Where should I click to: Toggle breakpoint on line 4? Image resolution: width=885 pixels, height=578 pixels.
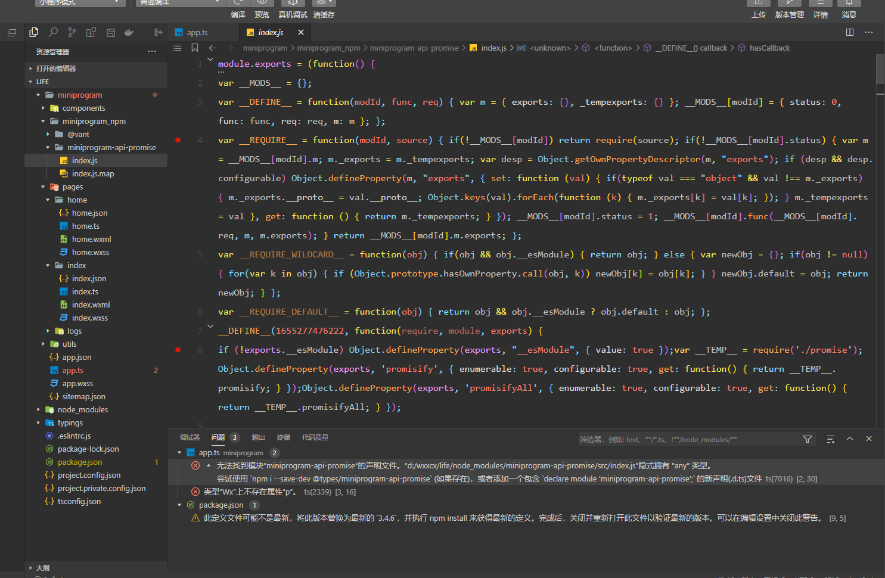[178, 140]
